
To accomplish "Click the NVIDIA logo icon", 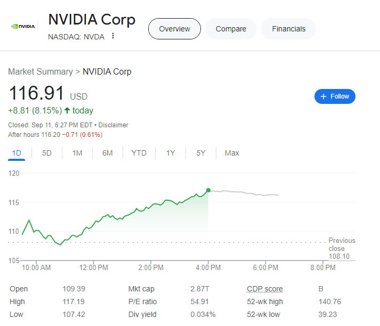I will [x=23, y=26].
